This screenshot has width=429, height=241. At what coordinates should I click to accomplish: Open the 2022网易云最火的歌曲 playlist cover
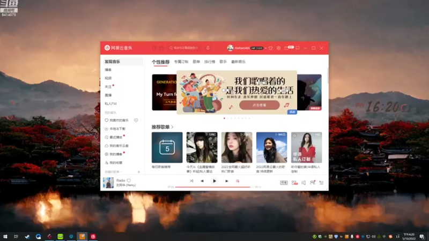coord(271,148)
